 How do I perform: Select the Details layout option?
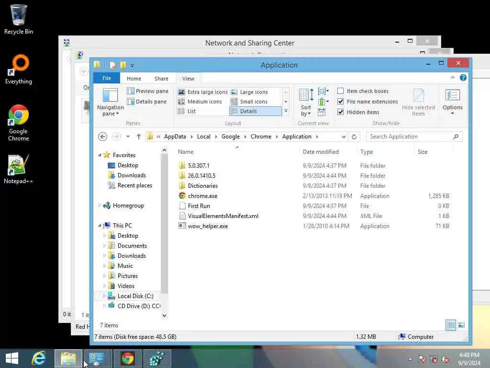[255, 111]
